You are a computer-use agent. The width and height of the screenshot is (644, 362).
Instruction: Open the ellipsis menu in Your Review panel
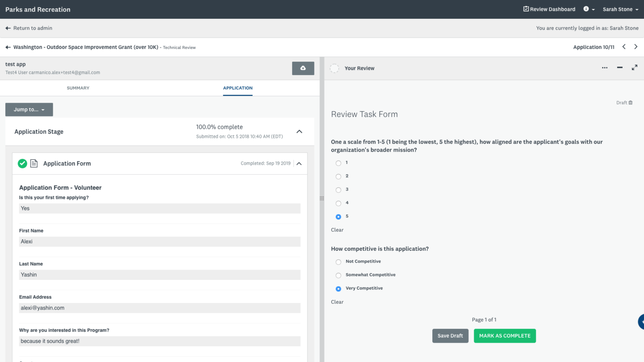tap(604, 67)
